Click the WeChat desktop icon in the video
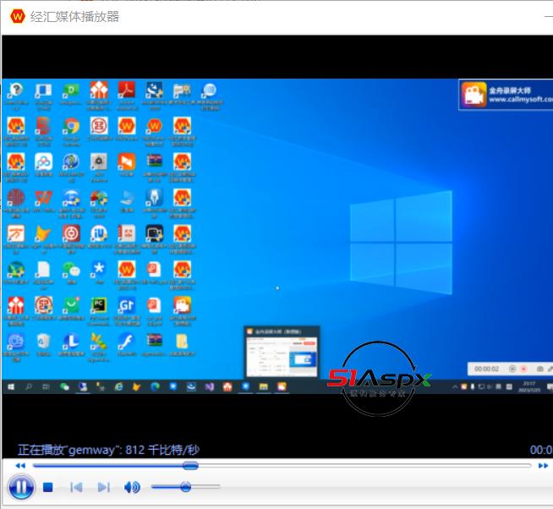Screen dimensions: 553x509 pos(71,271)
